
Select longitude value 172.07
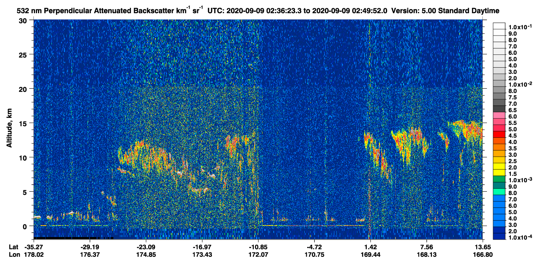(259, 255)
